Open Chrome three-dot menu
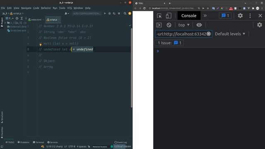This screenshot has height=149, width=265. [262, 8]
